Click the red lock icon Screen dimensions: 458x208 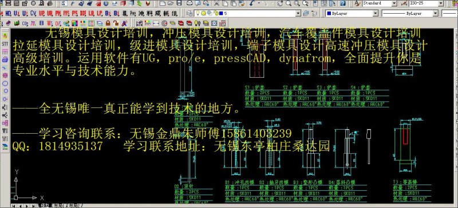click(108, 23)
